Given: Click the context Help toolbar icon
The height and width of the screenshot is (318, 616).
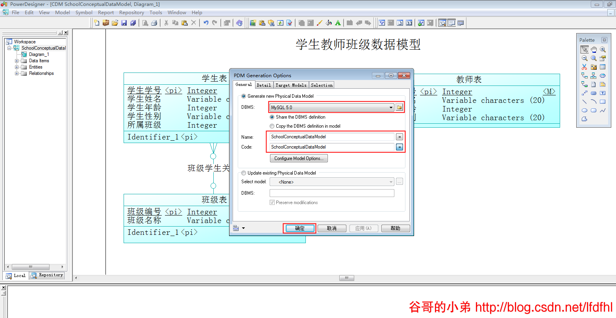Looking at the screenshot, I should coord(239,23).
